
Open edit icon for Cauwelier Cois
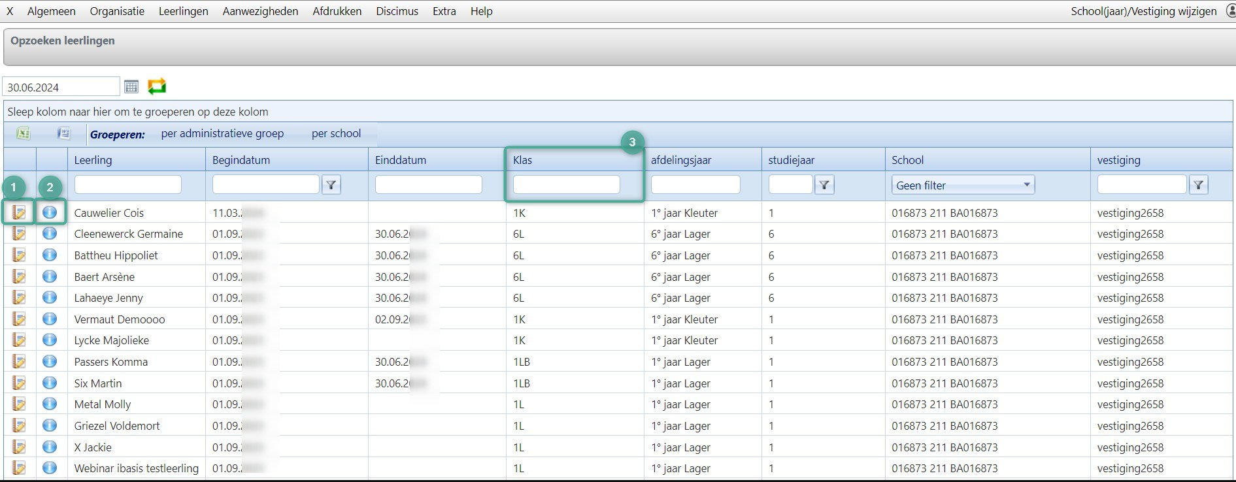coord(19,212)
